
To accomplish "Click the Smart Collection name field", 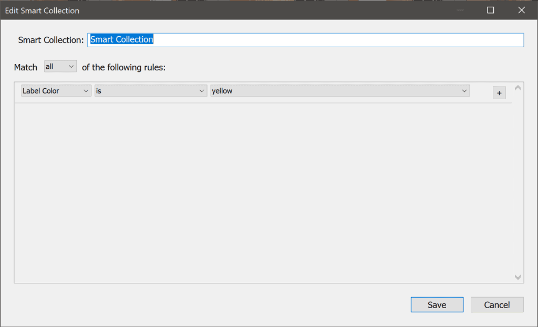I will [305, 40].
